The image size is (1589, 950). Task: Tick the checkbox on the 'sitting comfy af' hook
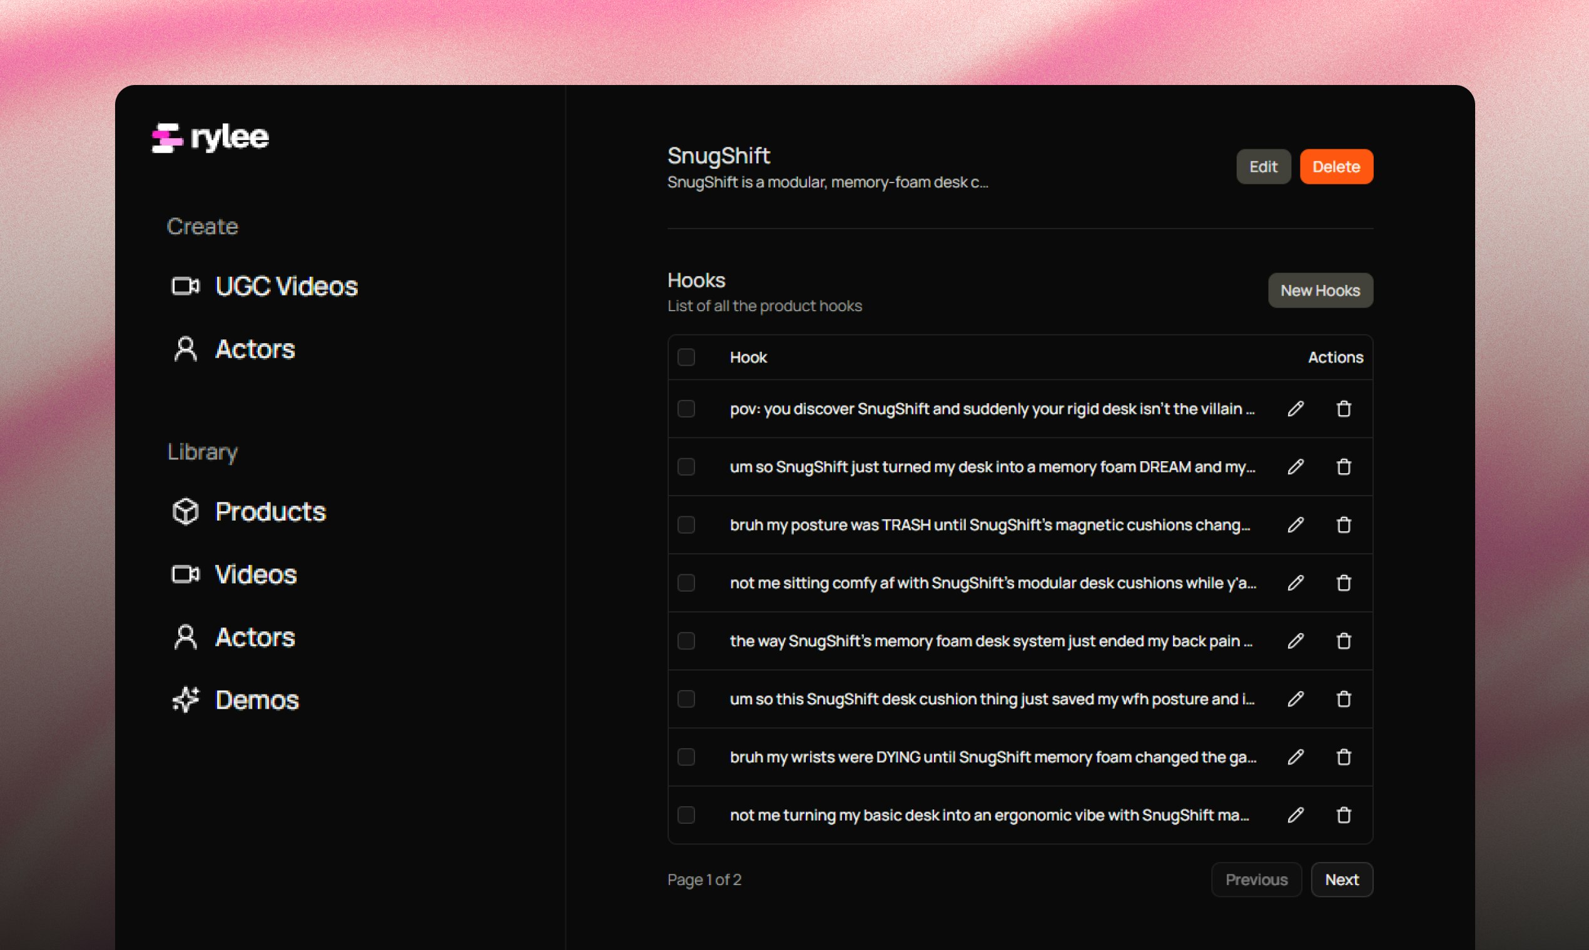click(x=686, y=582)
